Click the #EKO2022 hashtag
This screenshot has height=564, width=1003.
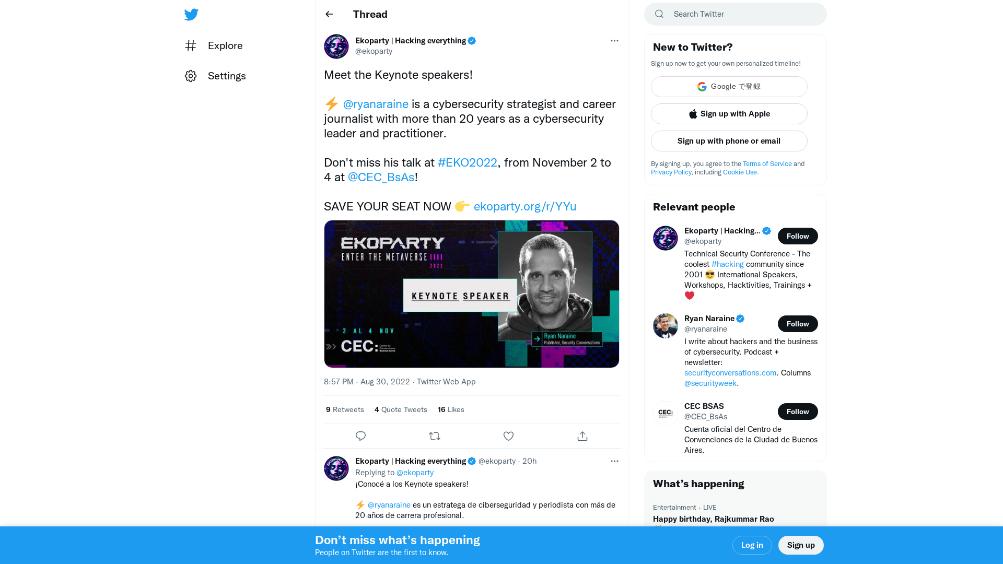(467, 162)
